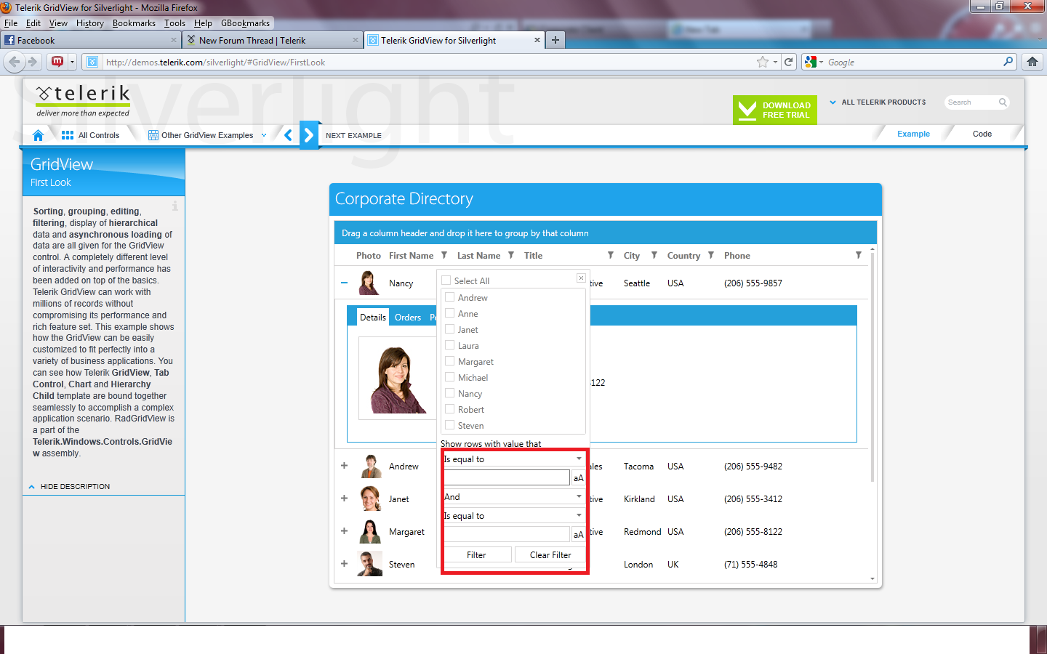Reload the page in Firefox
This screenshot has width=1047, height=654.
click(x=789, y=62)
